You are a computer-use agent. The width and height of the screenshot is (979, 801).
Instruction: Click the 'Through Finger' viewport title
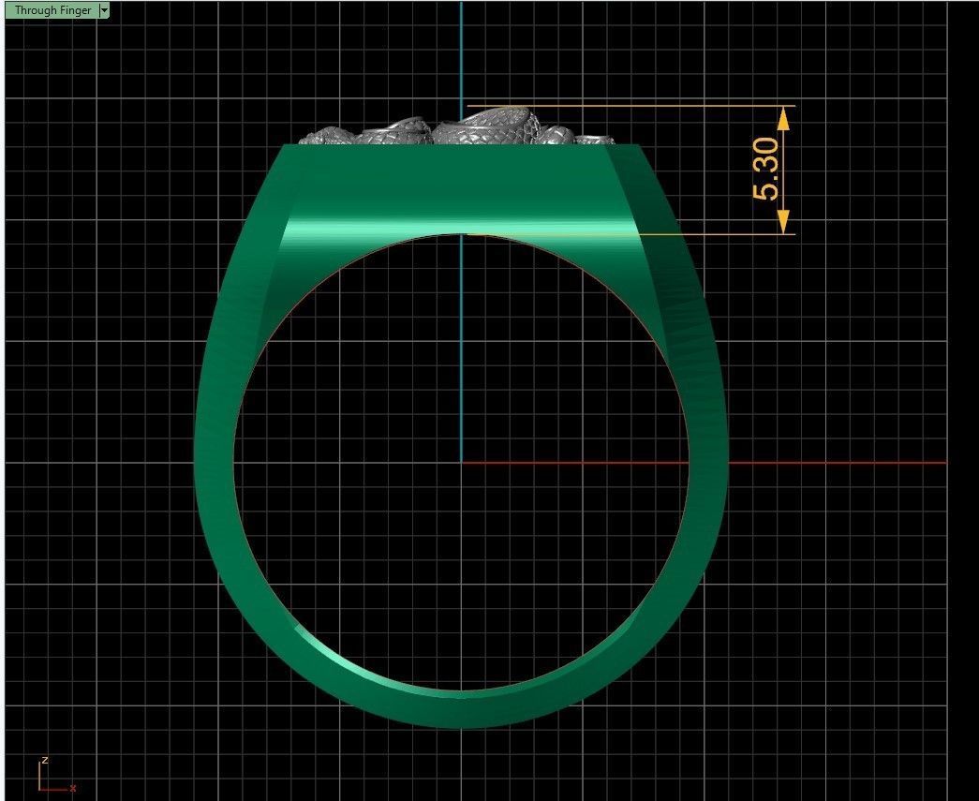(52, 10)
